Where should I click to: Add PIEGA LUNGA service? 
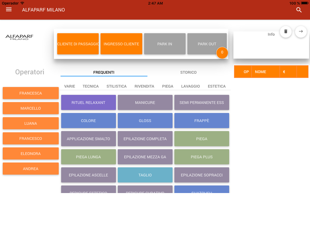88,157
